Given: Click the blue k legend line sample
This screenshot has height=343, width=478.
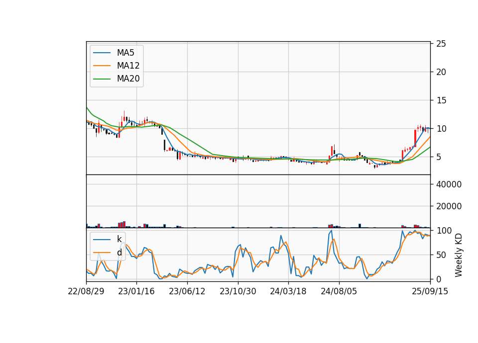Looking at the screenshot, I should [102, 239].
